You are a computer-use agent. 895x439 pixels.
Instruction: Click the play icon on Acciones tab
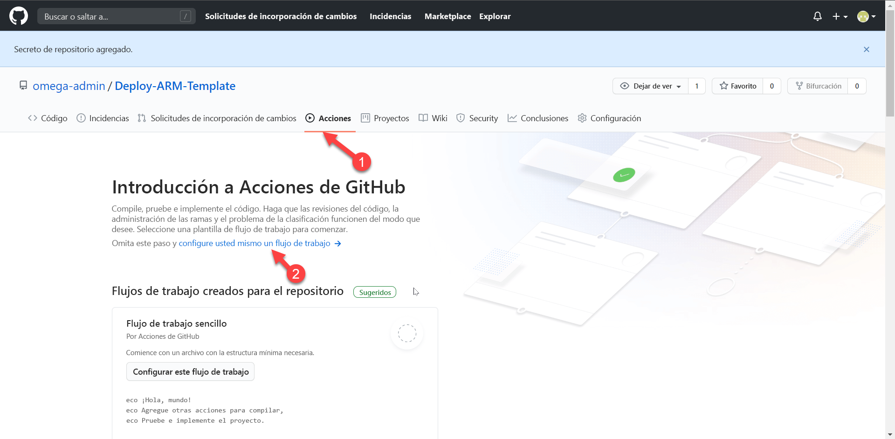point(310,118)
